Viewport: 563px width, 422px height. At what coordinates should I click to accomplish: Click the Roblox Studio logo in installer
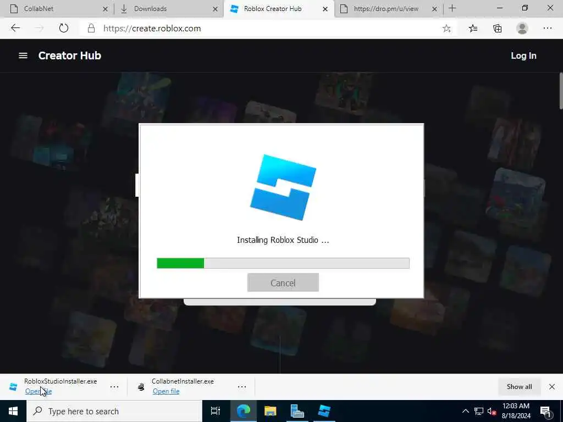[x=283, y=187]
